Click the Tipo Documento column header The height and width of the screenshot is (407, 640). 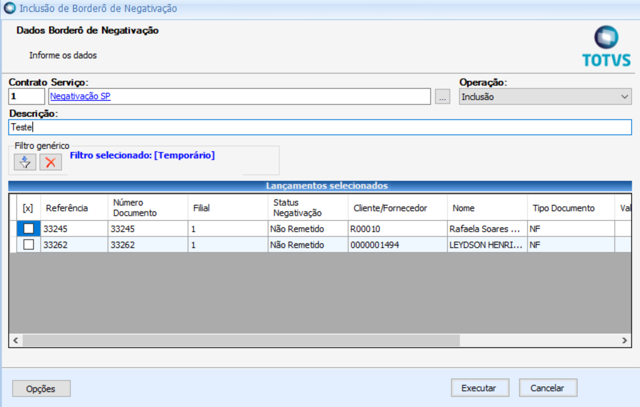571,208
